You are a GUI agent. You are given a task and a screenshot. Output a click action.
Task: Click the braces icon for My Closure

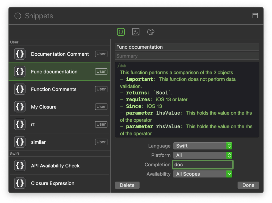[20, 107]
